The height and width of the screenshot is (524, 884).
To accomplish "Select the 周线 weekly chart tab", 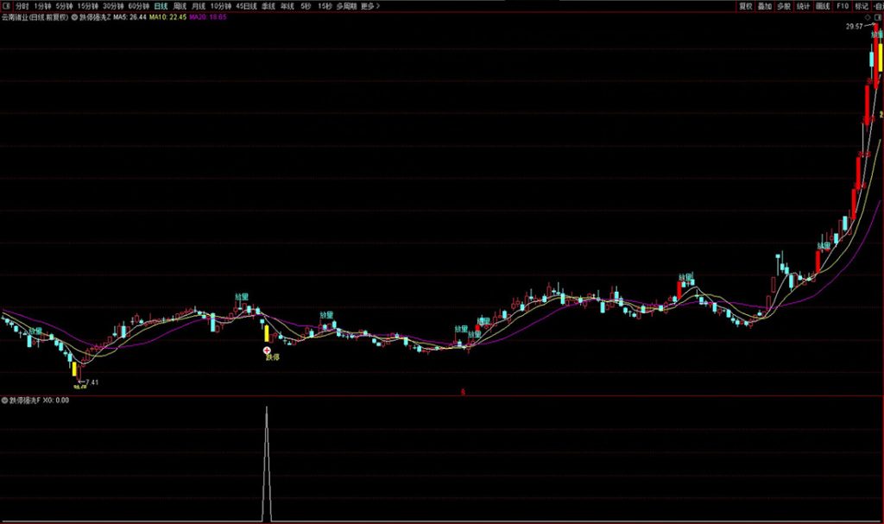I will [180, 6].
